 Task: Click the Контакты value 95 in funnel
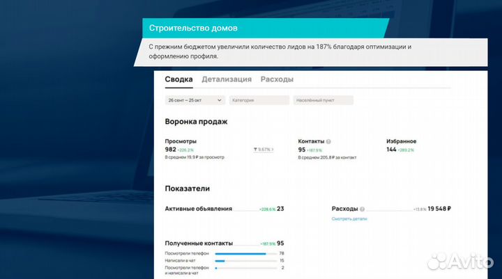(302, 150)
